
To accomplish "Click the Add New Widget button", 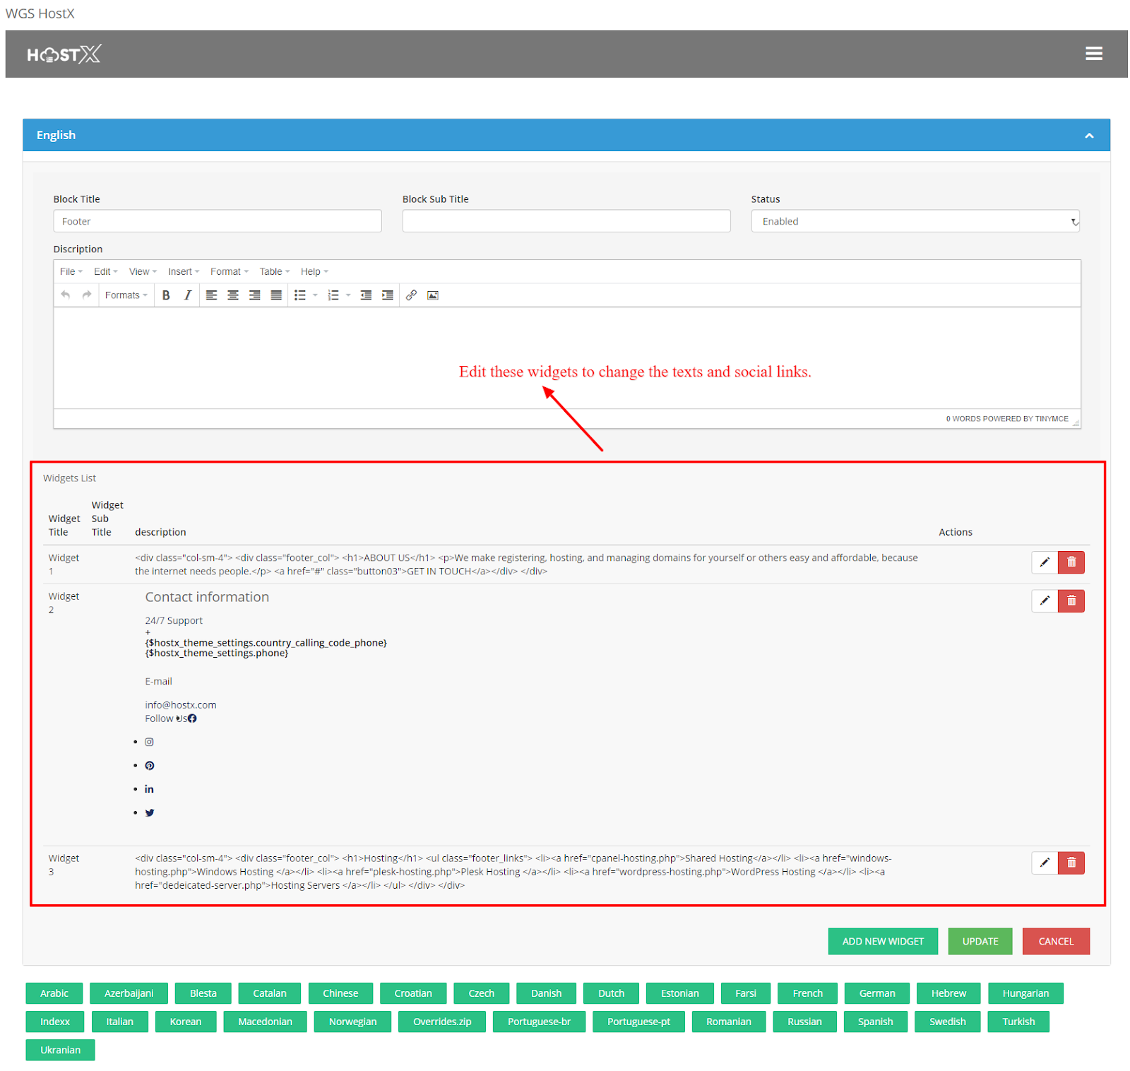I will tap(882, 941).
